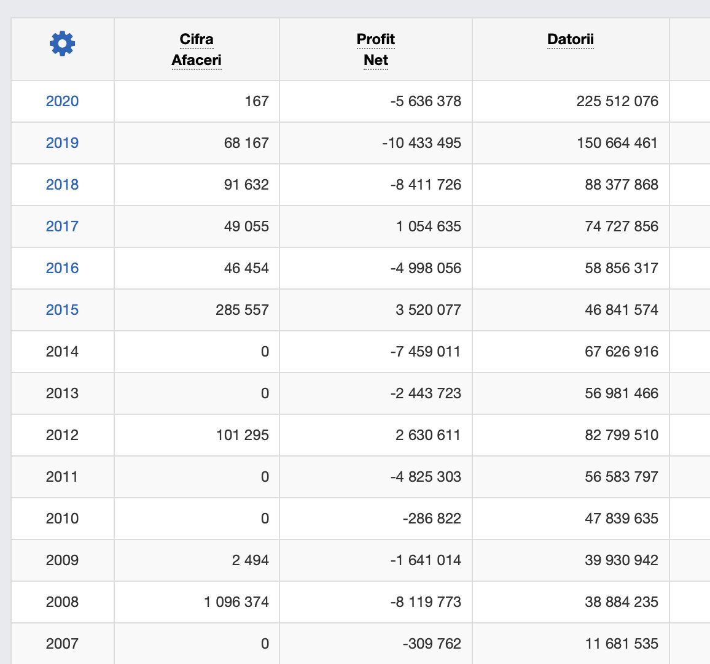Select the 2020 debt value 225 512 076
This screenshot has width=710, height=664.
(617, 101)
